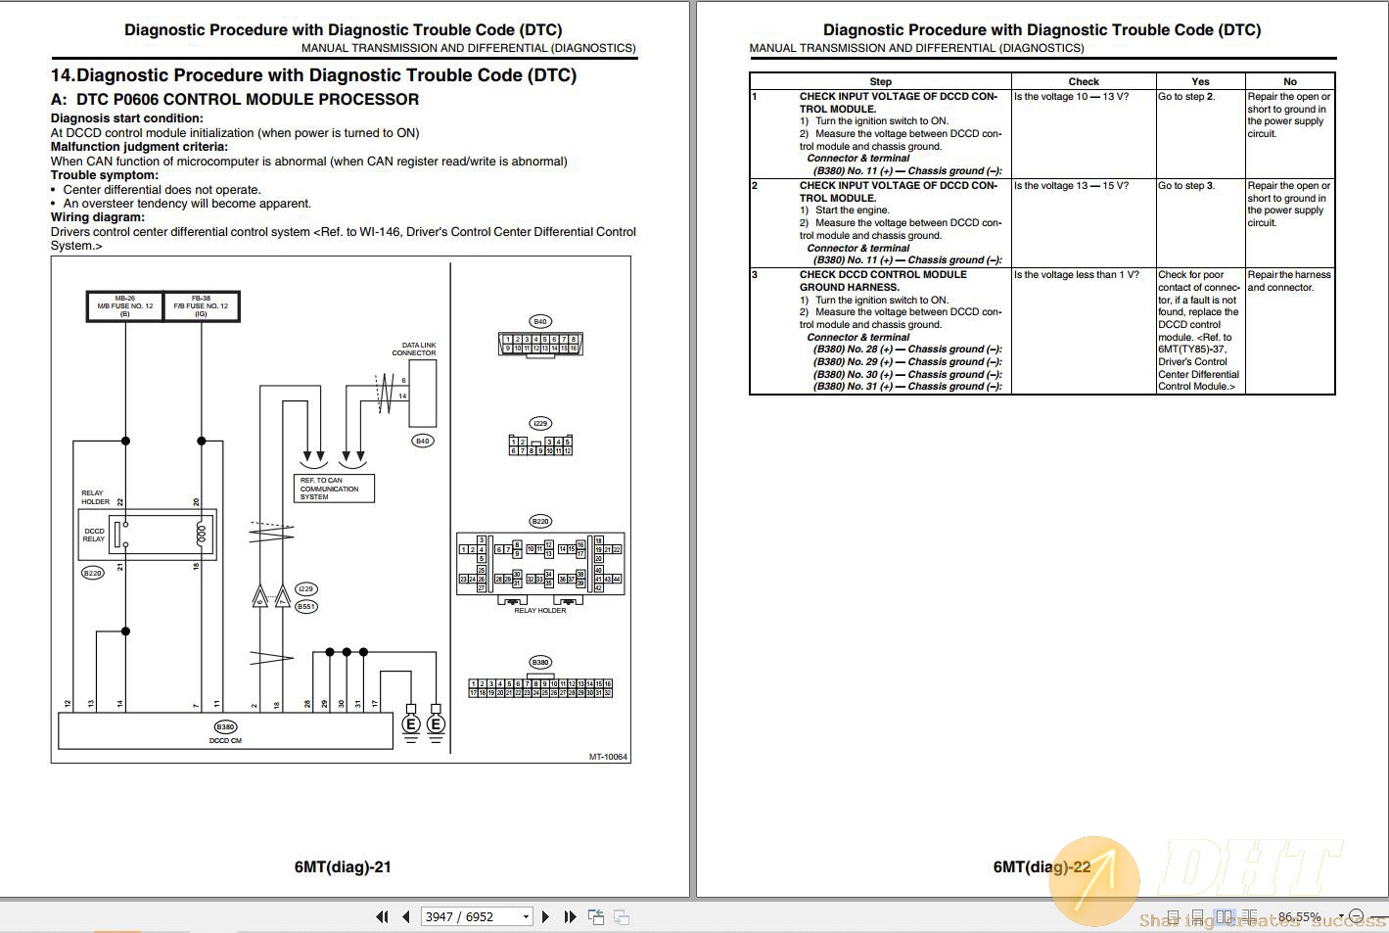Click the RELAY HOLDER connector caption
The width and height of the screenshot is (1389, 933).
[x=540, y=610]
